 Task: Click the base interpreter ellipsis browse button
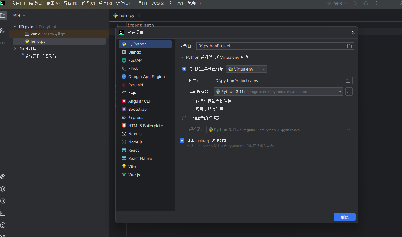[x=349, y=92]
